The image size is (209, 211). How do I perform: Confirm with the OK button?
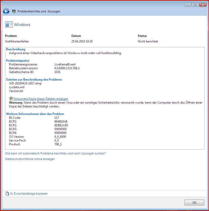(194, 202)
